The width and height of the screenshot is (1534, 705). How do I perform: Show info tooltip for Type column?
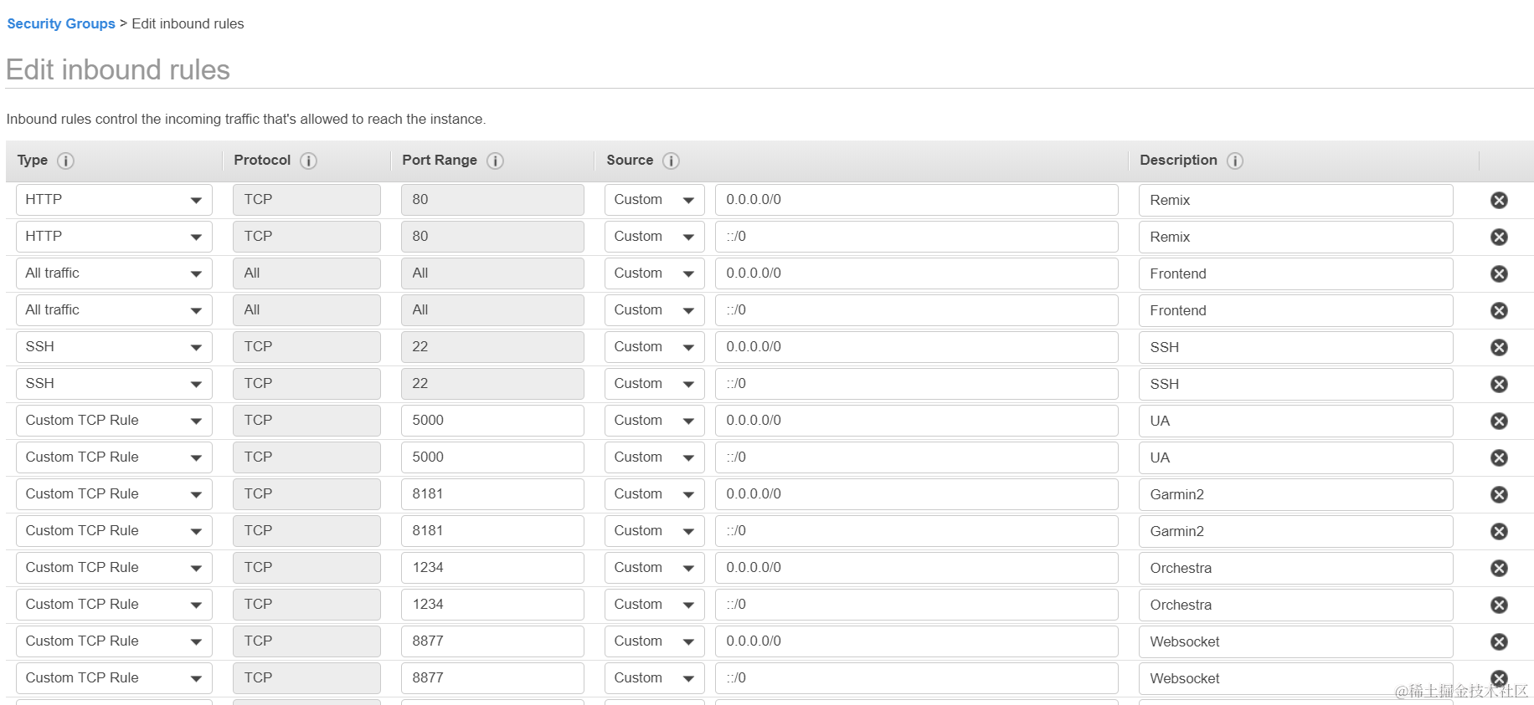(x=65, y=161)
